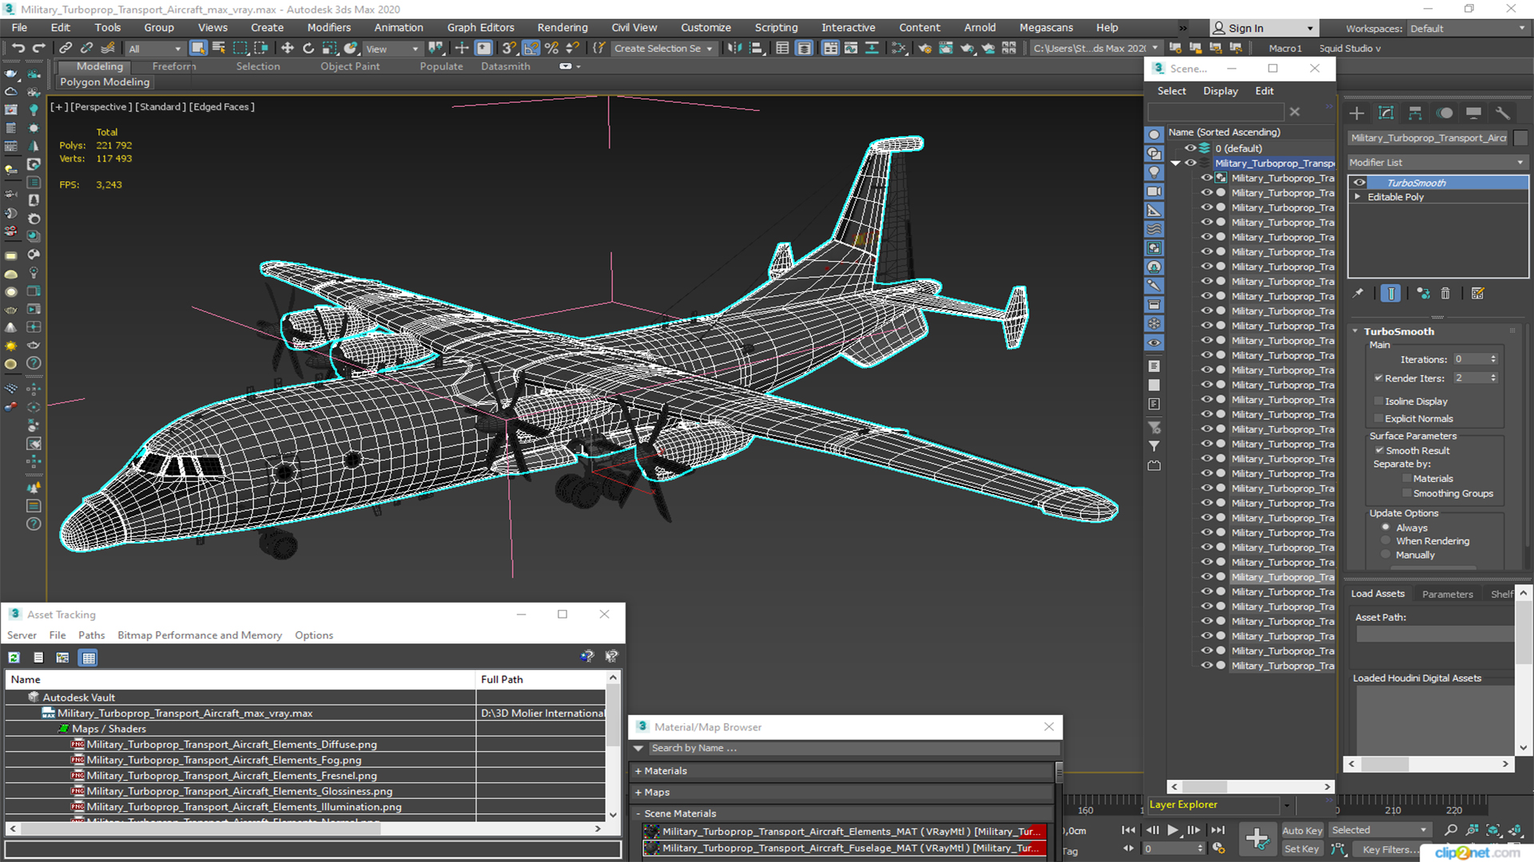
Task: Refresh Asset Tracking list
Action: (x=14, y=658)
